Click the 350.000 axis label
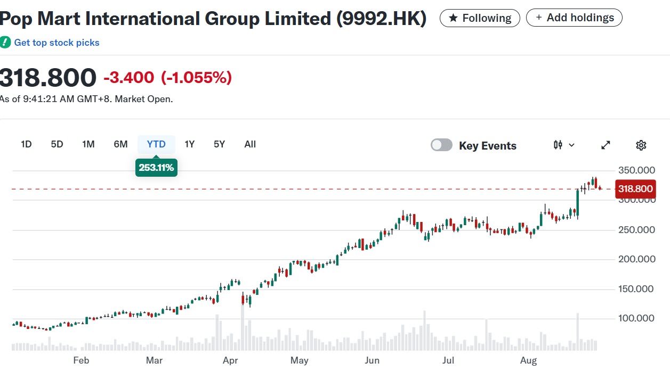The image size is (670, 379). [x=637, y=170]
